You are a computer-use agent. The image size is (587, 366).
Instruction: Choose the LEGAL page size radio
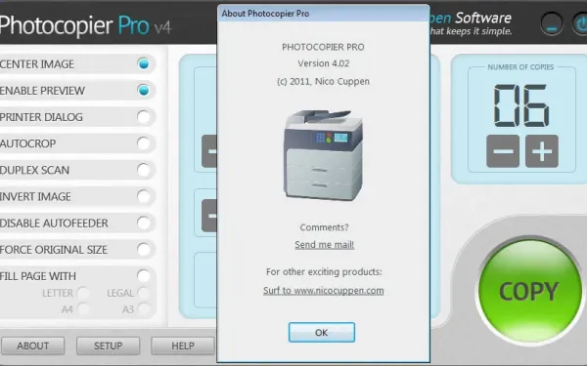click(144, 293)
